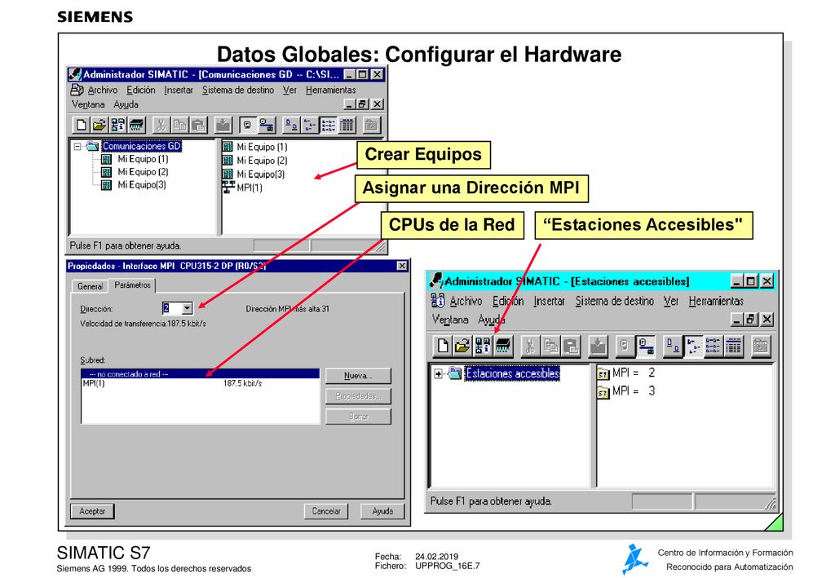Switch to List view in Estaciones accesibles toolbar
Screen dimensions: 835x578
pyautogui.click(x=713, y=346)
